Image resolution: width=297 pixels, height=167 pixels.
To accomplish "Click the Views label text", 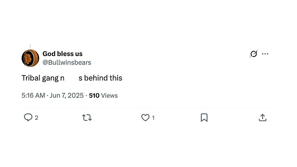I will (109, 95).
